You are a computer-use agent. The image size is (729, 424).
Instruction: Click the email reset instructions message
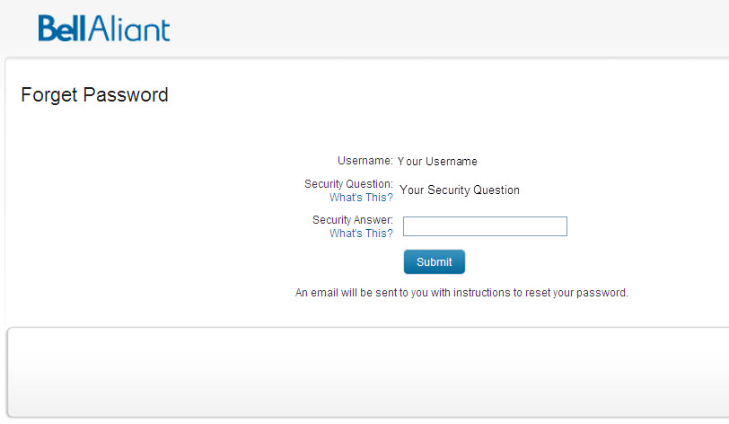click(461, 293)
